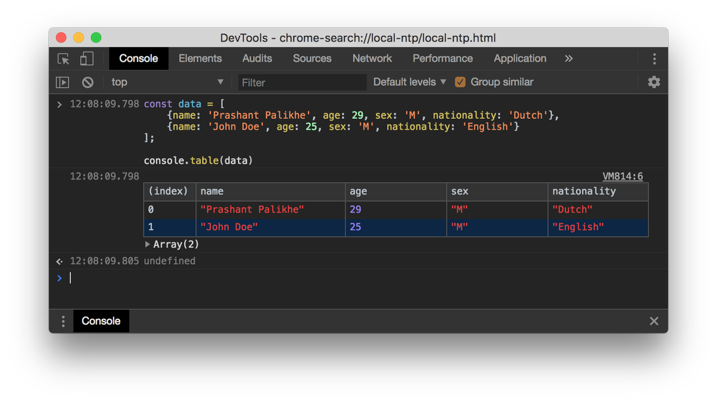
Task: Select the Console drawer tab
Action: 101,321
